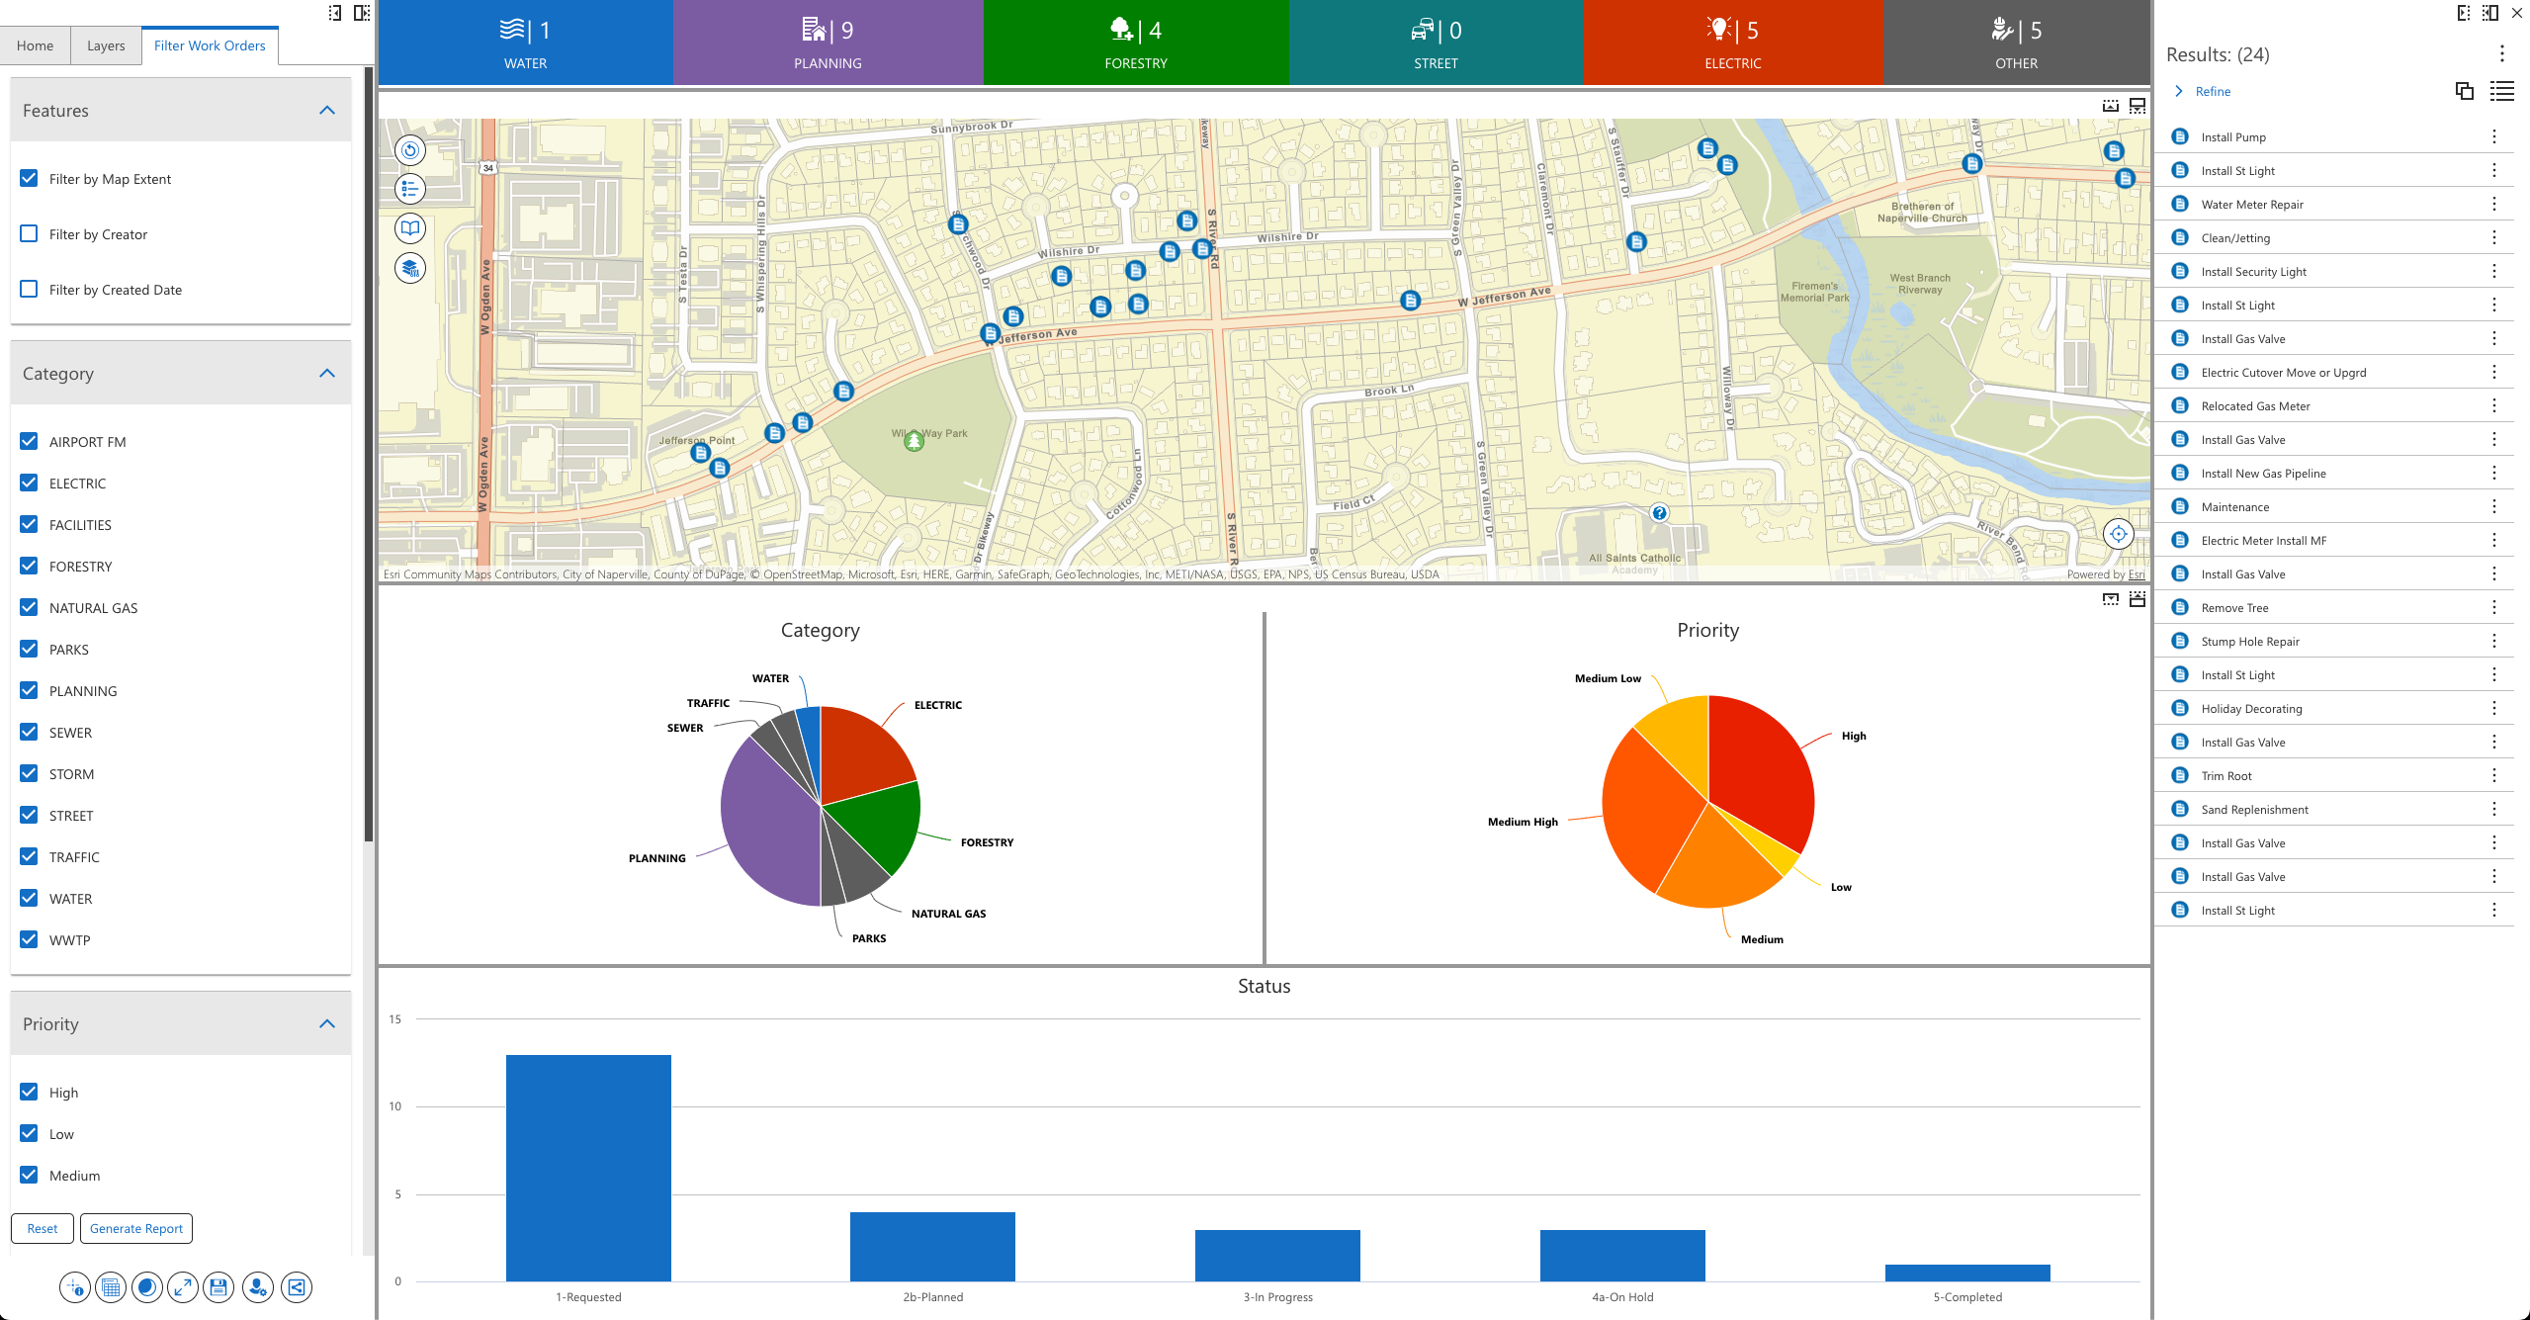Uncheck the NATURAL GAS category
This screenshot has height=1320, width=2530.
point(30,608)
